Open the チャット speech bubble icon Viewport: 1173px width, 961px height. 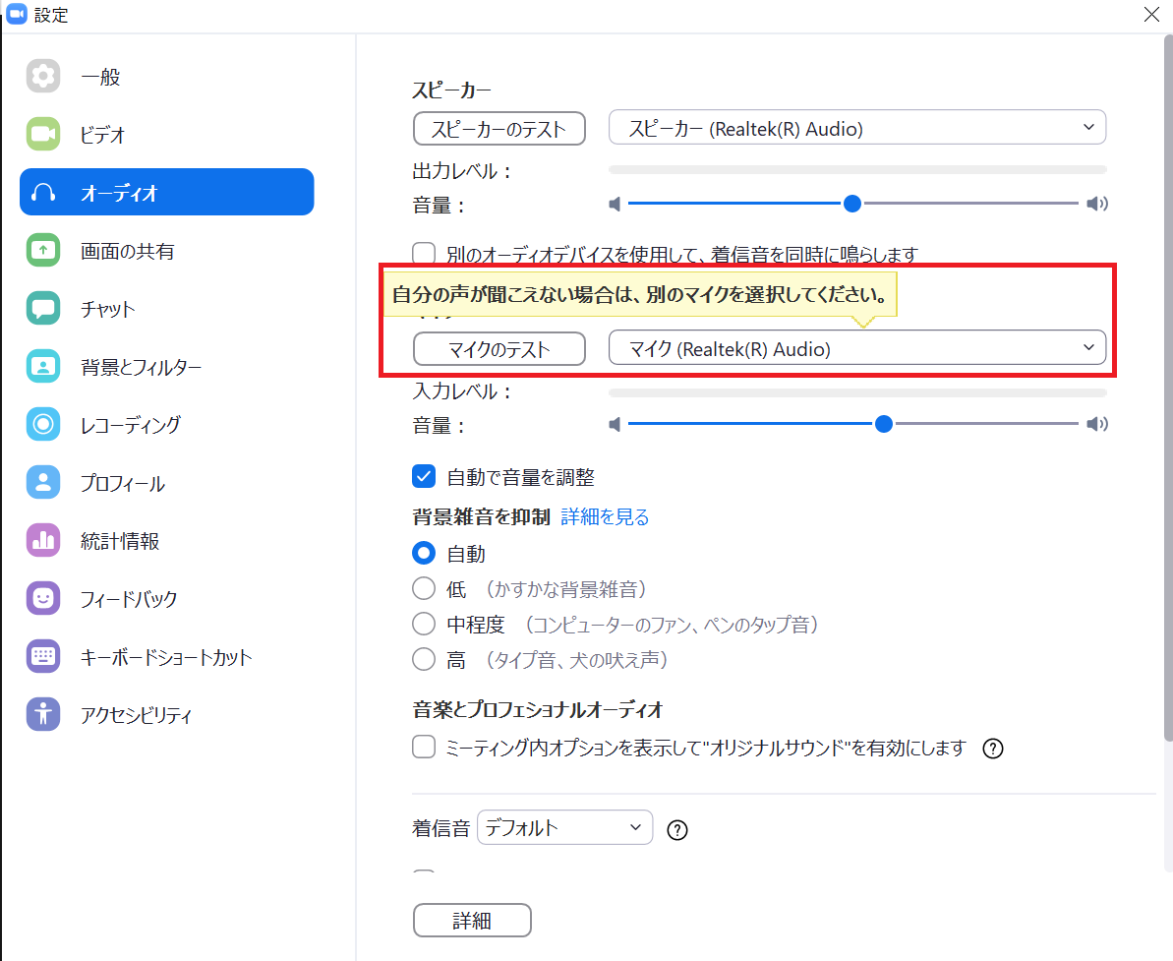(x=43, y=309)
